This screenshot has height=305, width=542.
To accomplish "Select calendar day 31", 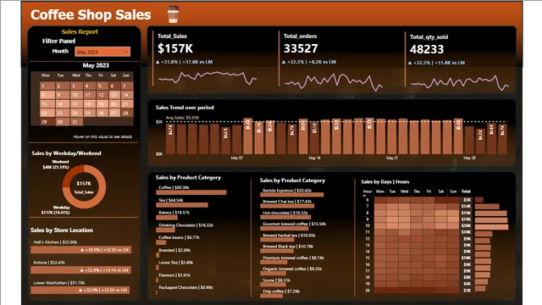I will coord(77,122).
